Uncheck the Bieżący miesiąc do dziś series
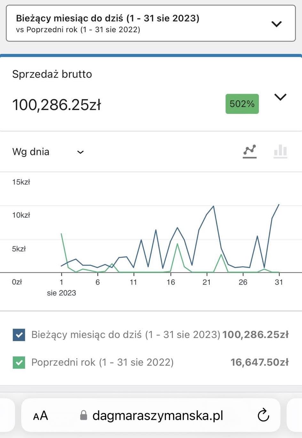 (19, 335)
